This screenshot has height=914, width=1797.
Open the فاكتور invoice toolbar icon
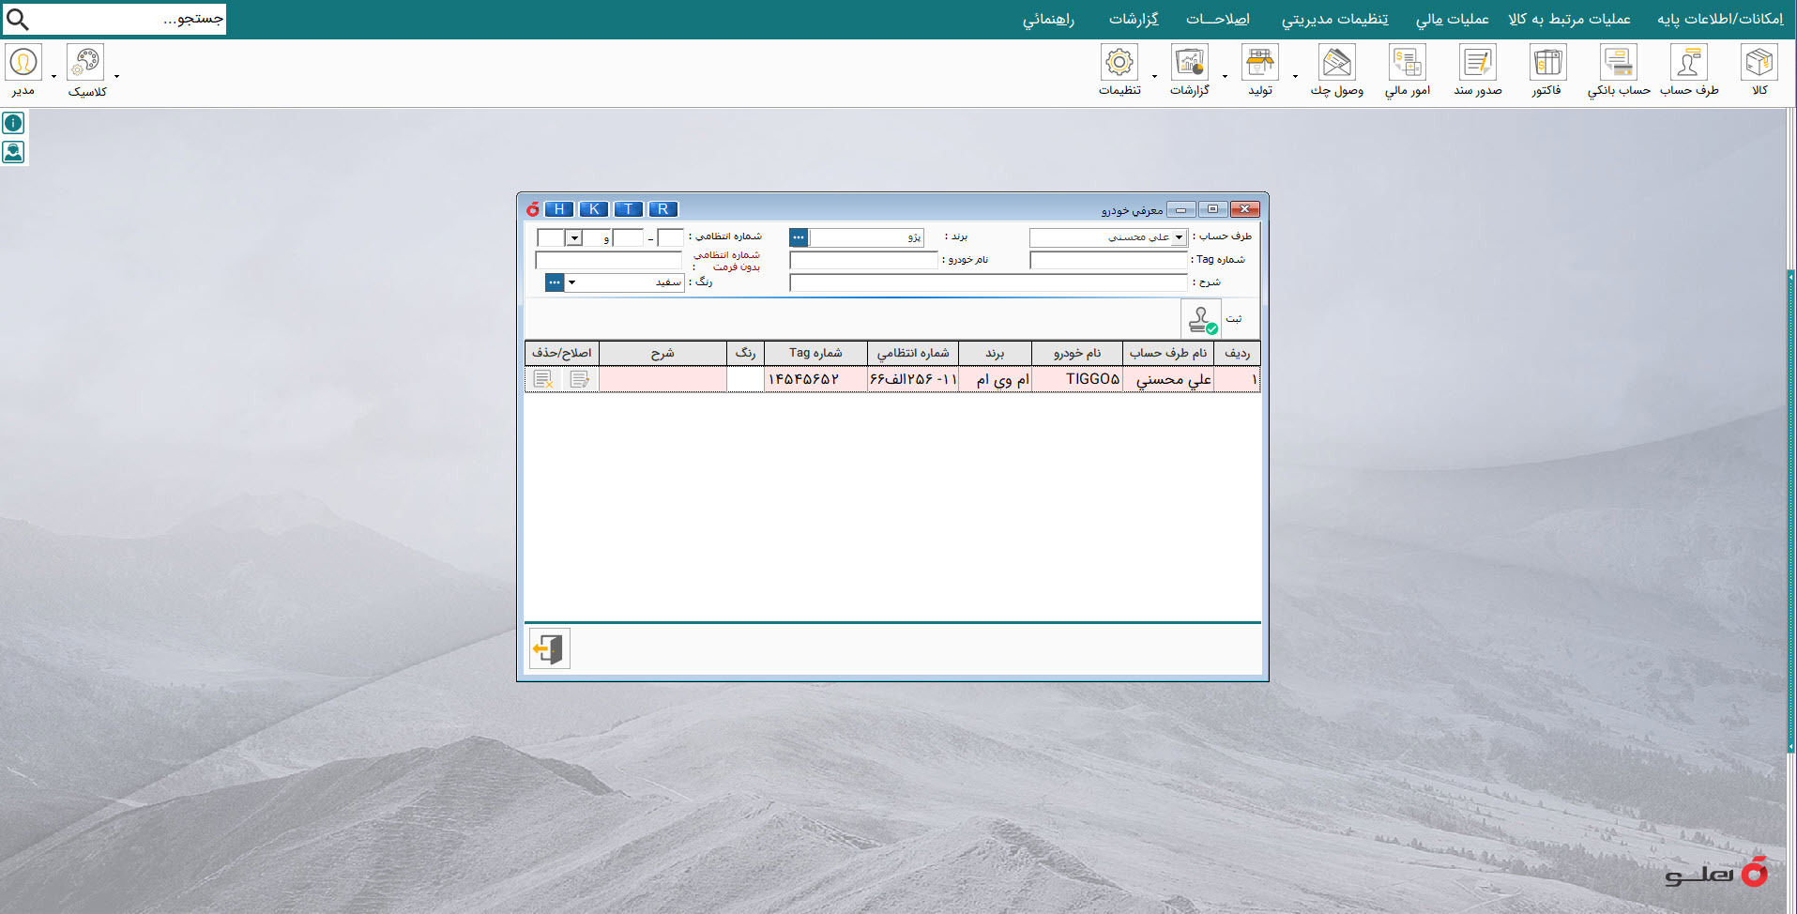pos(1547,64)
